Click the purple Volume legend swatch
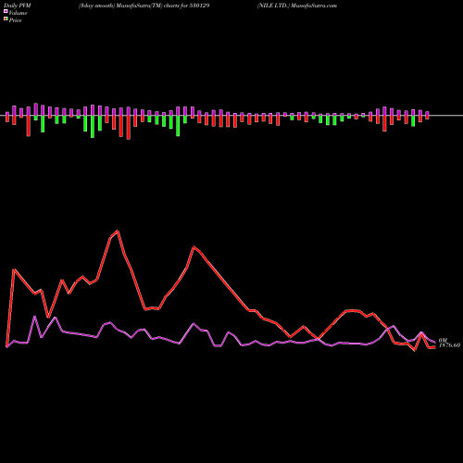Screen dimensions: 463x463 pos(6,11)
